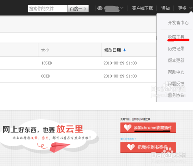Click 问题反馈 menu item
Viewport: 193px width, 166px height.
176,84
